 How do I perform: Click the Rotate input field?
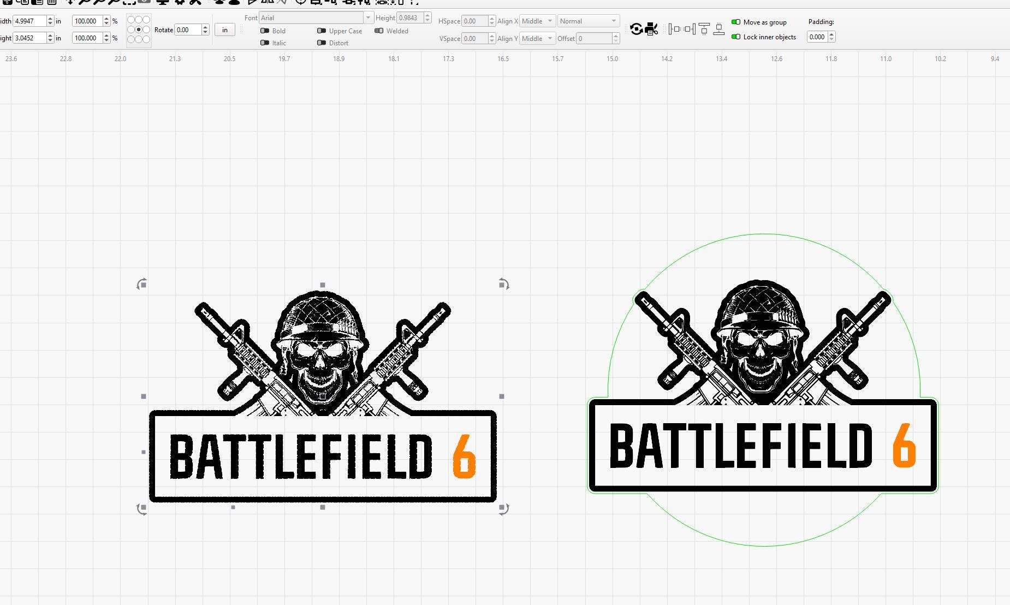tap(188, 29)
